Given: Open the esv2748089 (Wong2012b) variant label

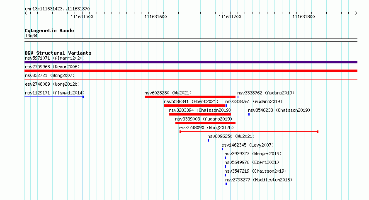Looking at the screenshot, I should pos(52,84).
